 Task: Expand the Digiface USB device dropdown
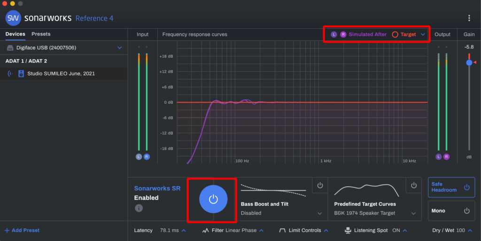[120, 48]
